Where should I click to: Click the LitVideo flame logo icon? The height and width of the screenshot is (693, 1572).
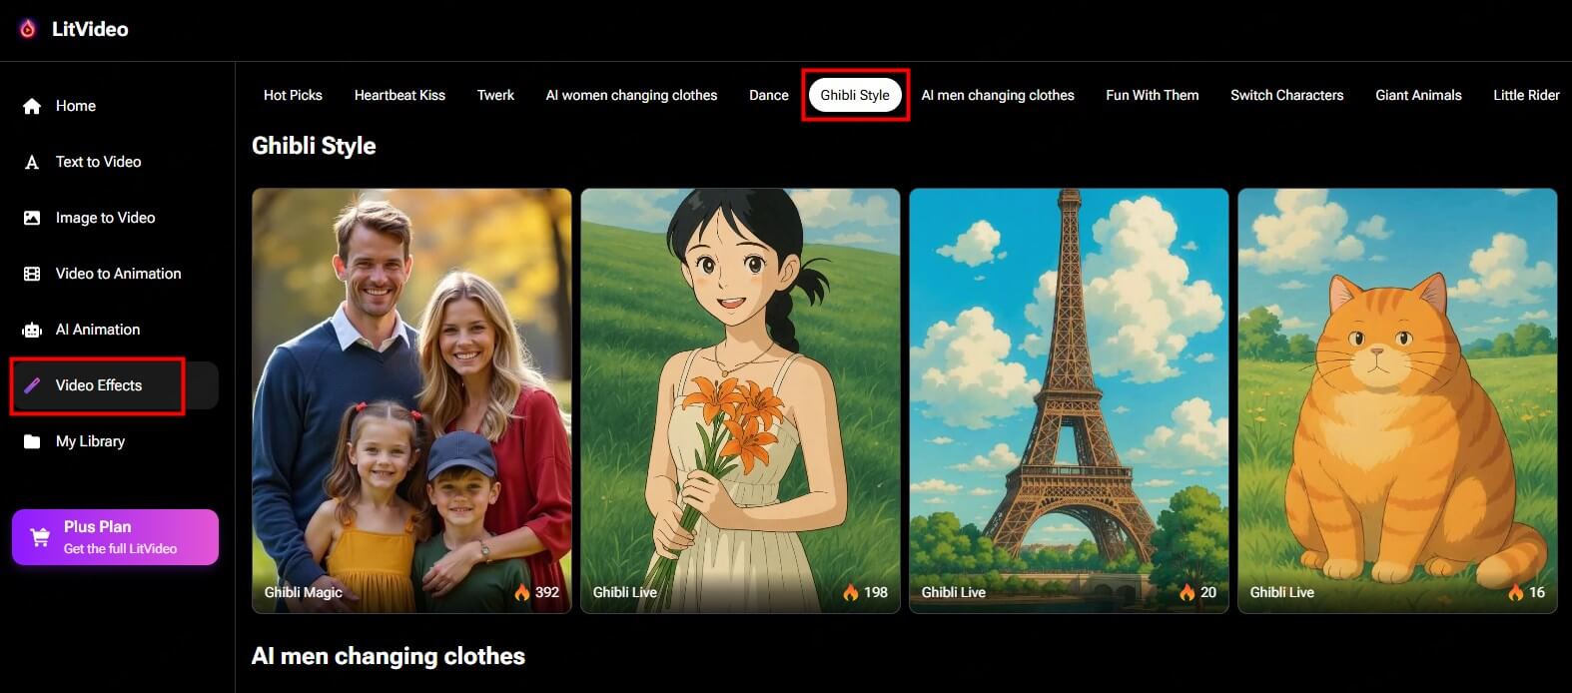[28, 29]
